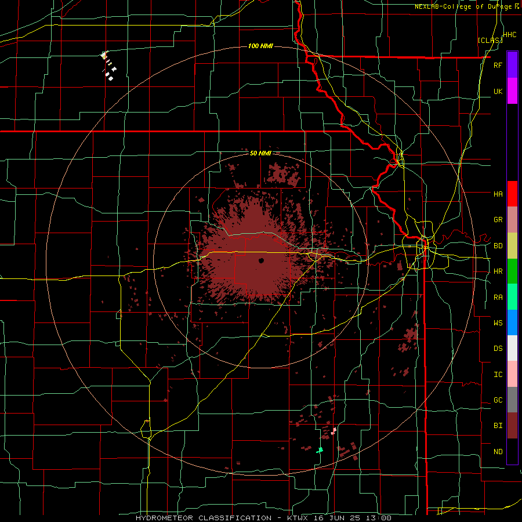Image resolution: width=522 pixels, height=522 pixels.
Task: Click the RF legend label
Action: tap(498, 65)
